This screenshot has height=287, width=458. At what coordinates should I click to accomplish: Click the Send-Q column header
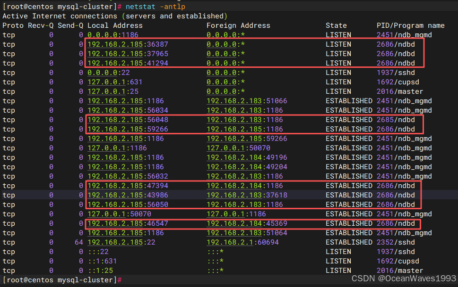[x=70, y=25]
